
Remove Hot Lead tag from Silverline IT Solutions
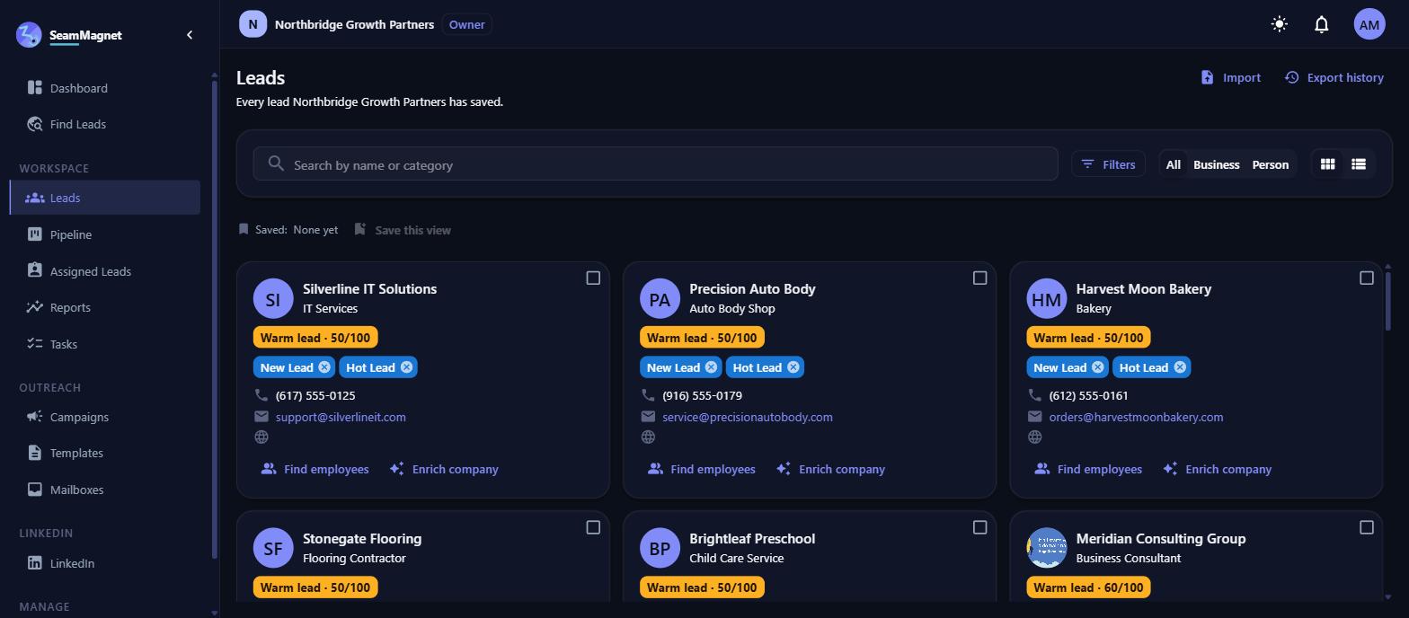click(406, 367)
